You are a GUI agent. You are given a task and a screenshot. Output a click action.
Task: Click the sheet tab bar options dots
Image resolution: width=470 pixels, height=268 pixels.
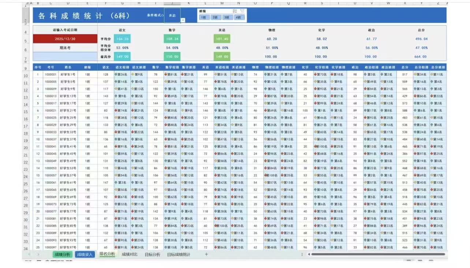[x=302, y=254]
